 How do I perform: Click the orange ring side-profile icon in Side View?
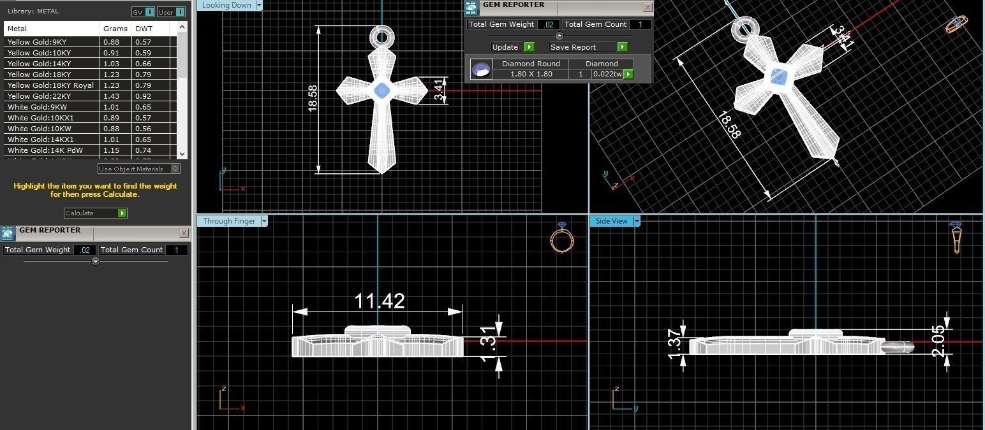click(956, 237)
